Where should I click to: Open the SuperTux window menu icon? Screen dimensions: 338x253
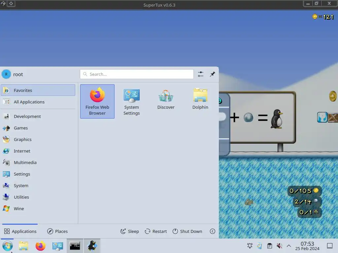tap(3, 4)
